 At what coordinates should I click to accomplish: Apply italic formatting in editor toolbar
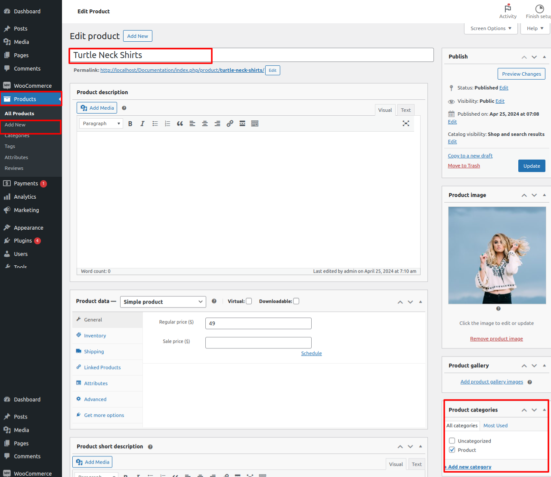click(142, 123)
